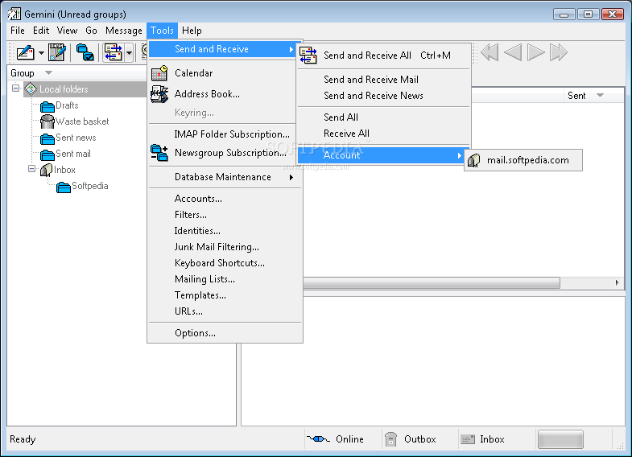632x457 pixels.
Task: Click the Inbox mailbox icon in tree
Action: (x=46, y=170)
